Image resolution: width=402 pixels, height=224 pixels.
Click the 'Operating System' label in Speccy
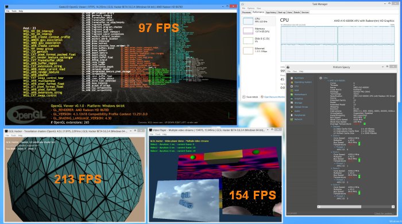303,82
